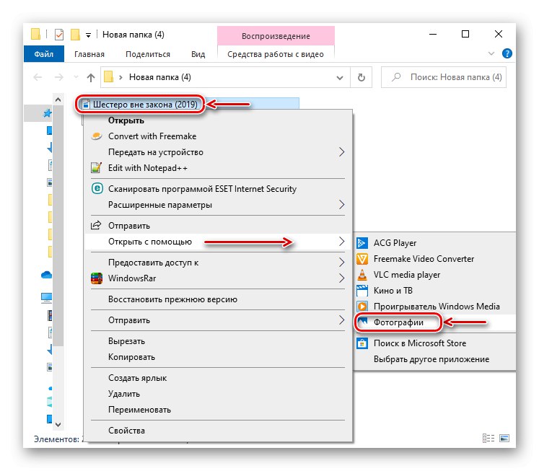This screenshot has width=539, height=471.
Task: Click the back navigation arrow
Action: [x=38, y=77]
